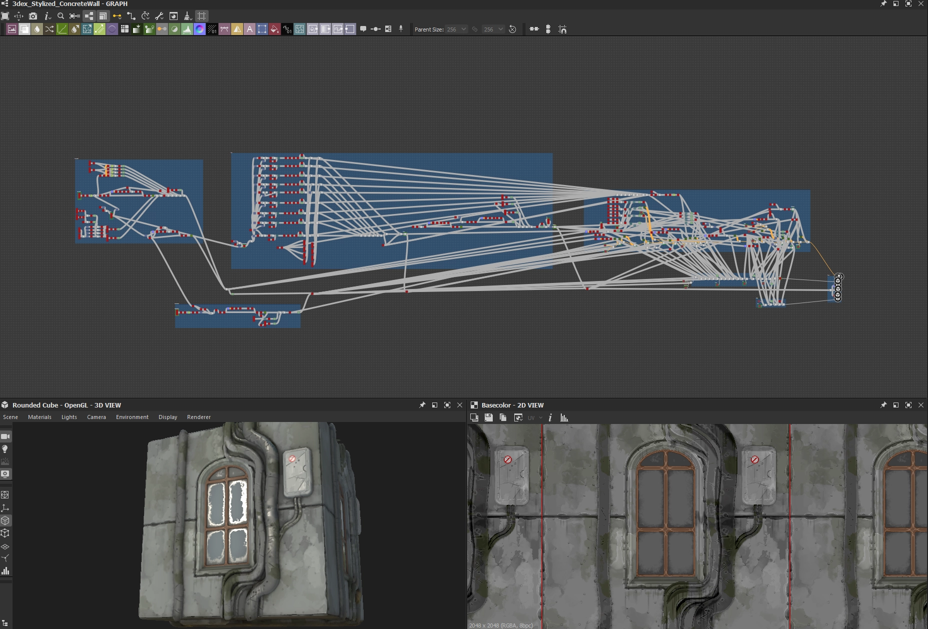This screenshot has width=928, height=629.
Task: Click the broom clean-up graph icon
Action: pyautogui.click(x=188, y=16)
